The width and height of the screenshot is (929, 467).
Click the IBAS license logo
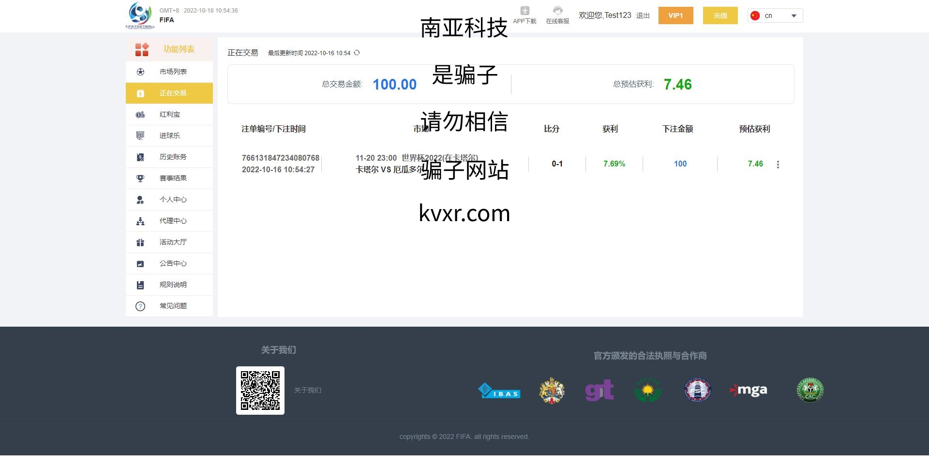click(499, 391)
